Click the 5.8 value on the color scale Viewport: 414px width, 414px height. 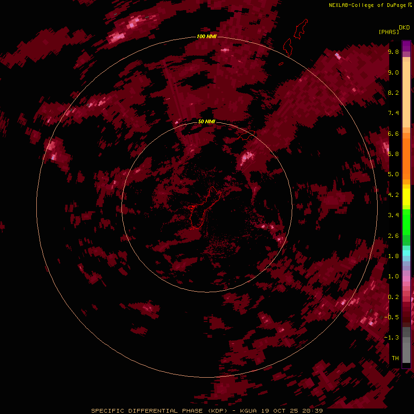pos(393,154)
